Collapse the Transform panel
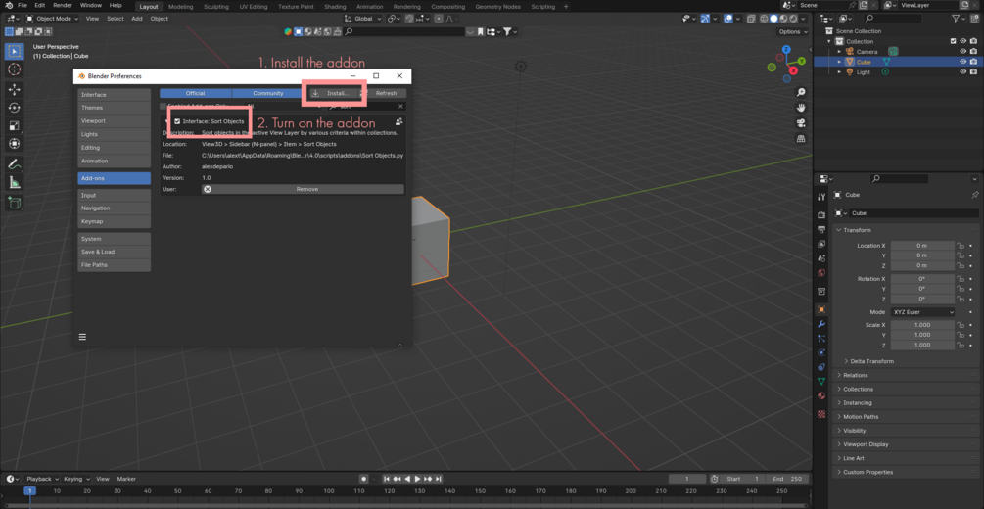Viewport: 984px width, 509px height. click(907, 230)
